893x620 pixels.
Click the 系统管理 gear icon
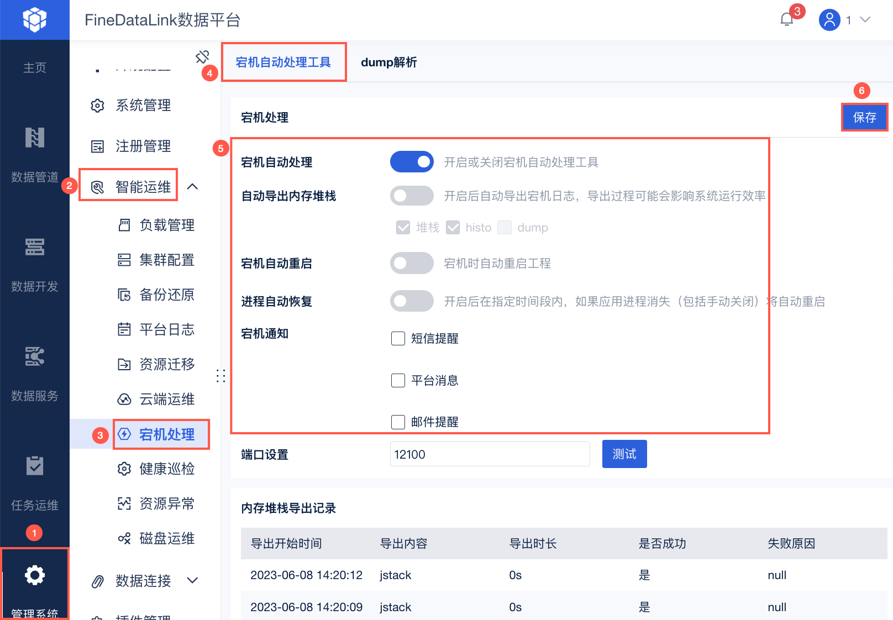(x=97, y=106)
